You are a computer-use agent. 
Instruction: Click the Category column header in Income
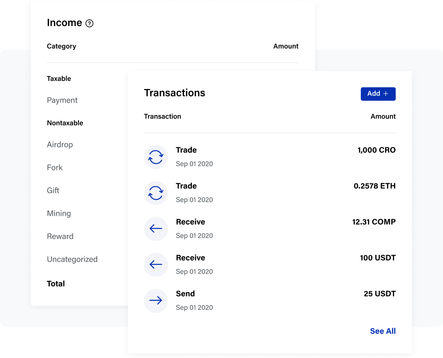click(61, 46)
